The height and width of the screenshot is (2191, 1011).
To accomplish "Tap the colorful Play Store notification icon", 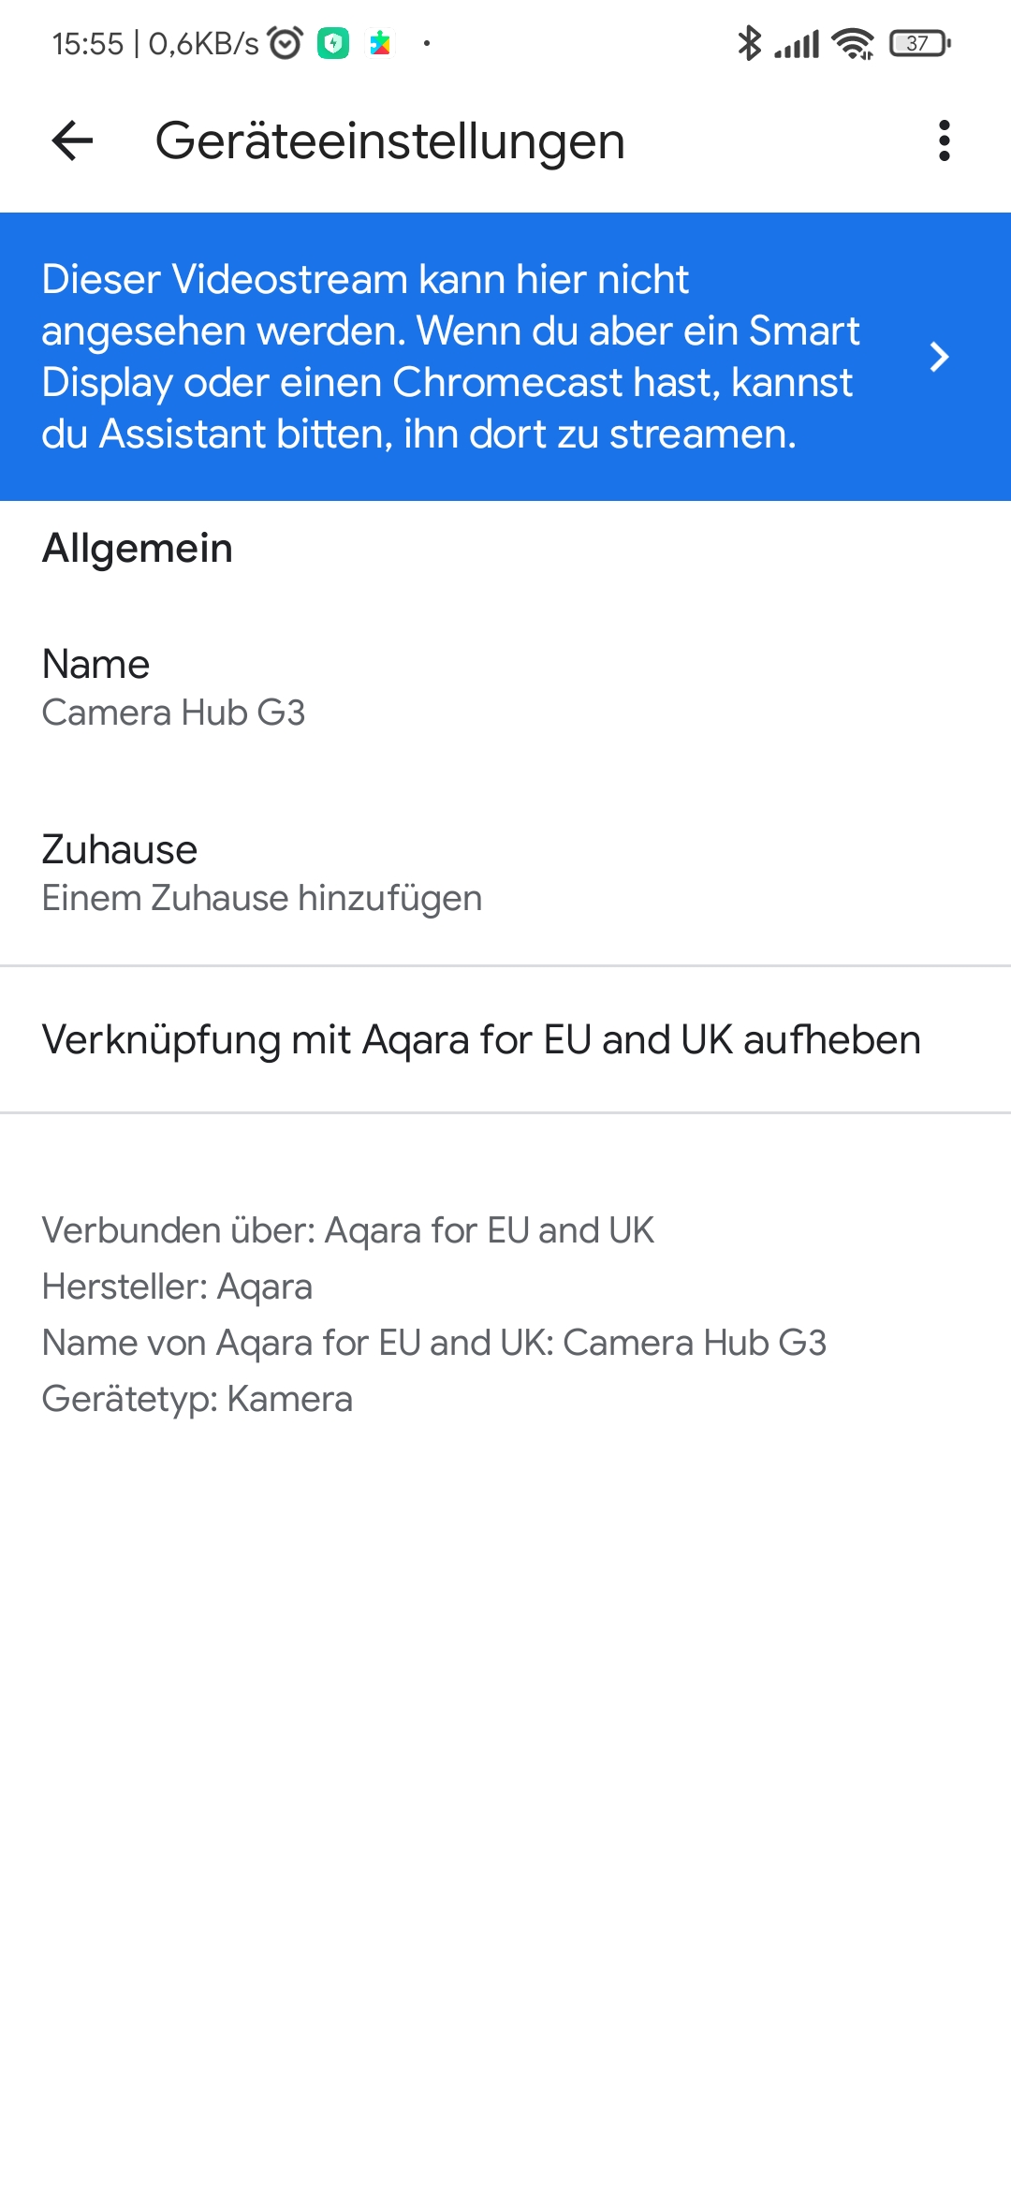I will pos(380,43).
